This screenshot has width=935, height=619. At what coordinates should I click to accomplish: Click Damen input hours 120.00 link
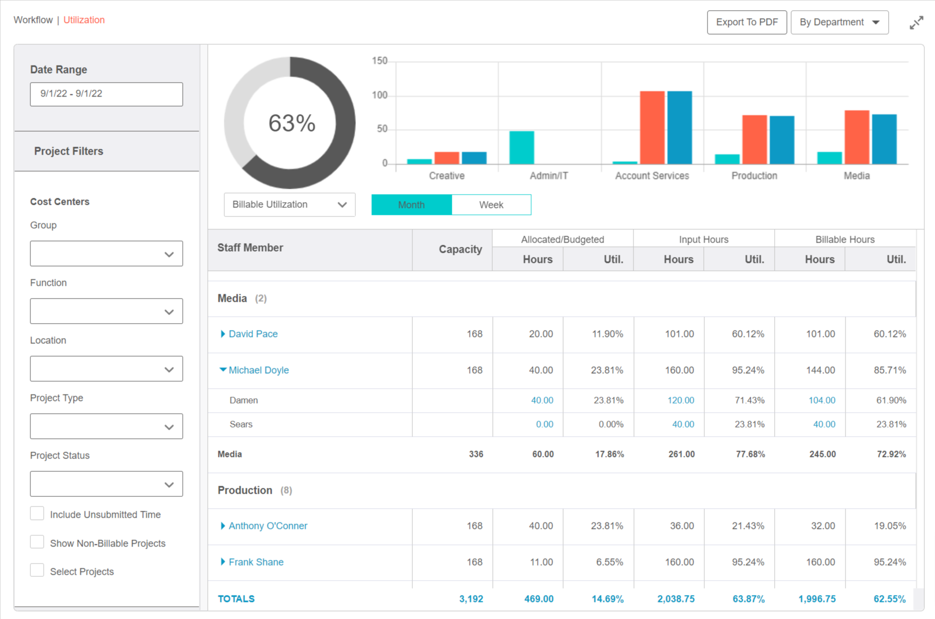(x=681, y=400)
